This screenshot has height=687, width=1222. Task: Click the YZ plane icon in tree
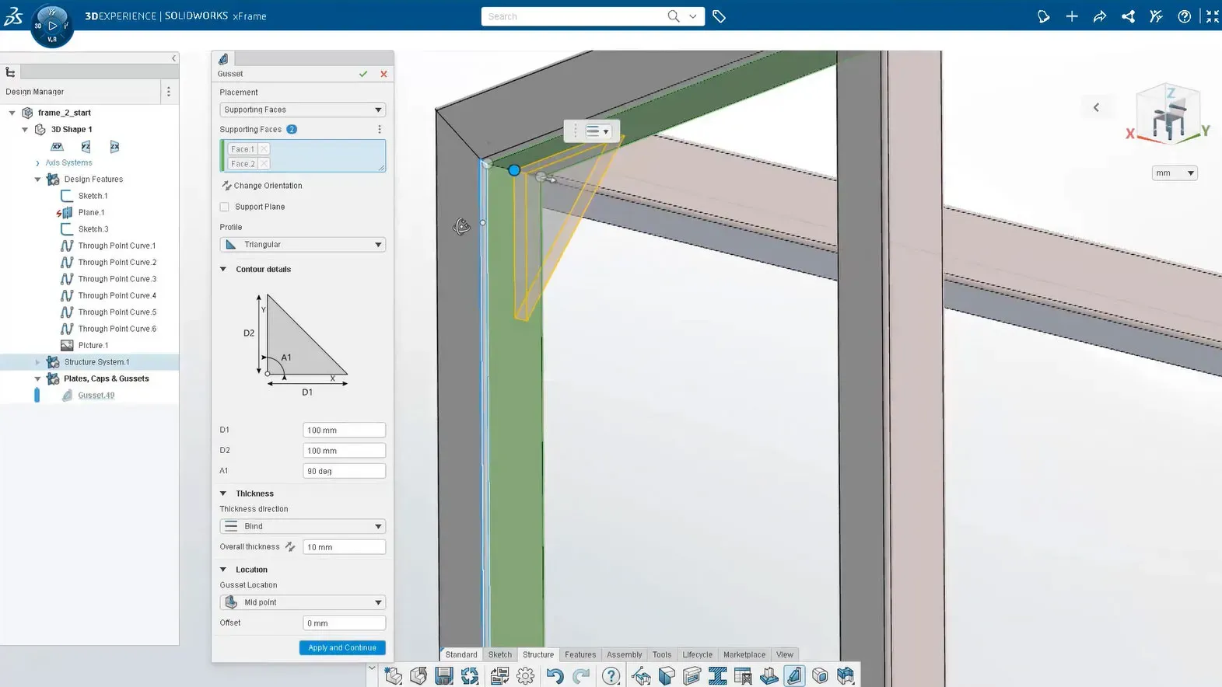click(x=86, y=146)
